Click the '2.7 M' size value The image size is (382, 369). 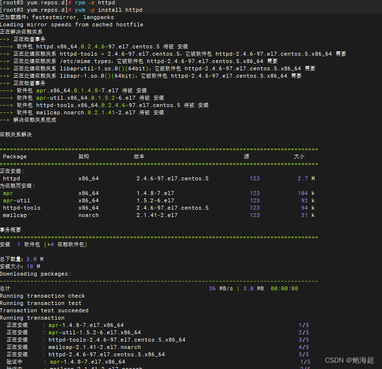point(306,178)
